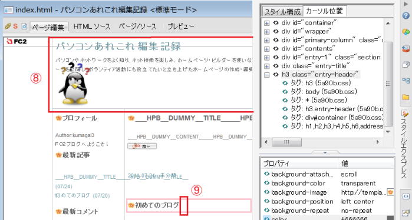
Task: Open the スタイル構成 tab
Action: coord(282,12)
